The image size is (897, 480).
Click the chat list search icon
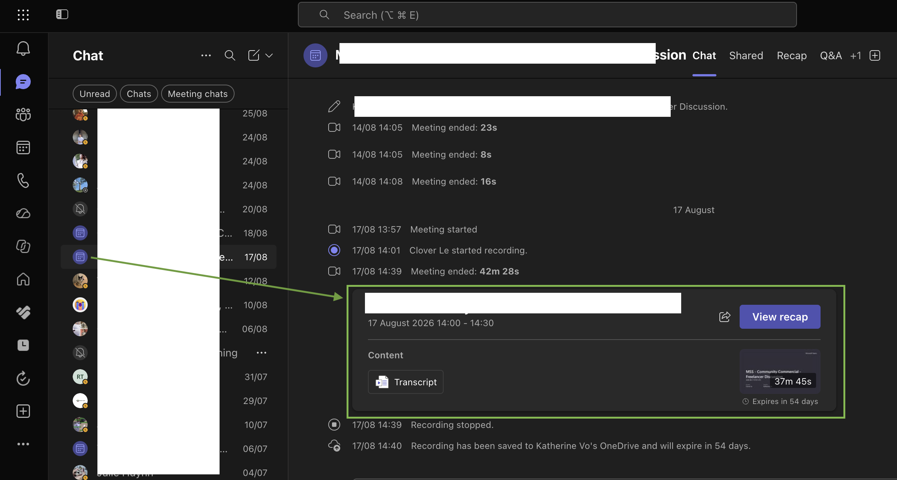[230, 55]
